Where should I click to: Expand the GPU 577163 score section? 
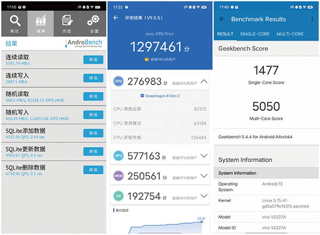point(203,156)
